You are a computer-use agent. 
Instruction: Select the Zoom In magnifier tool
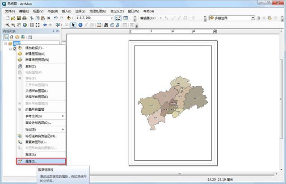coord(8,25)
